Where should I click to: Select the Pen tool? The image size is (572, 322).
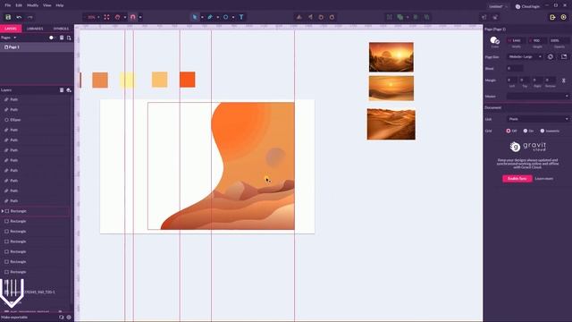coord(210,17)
